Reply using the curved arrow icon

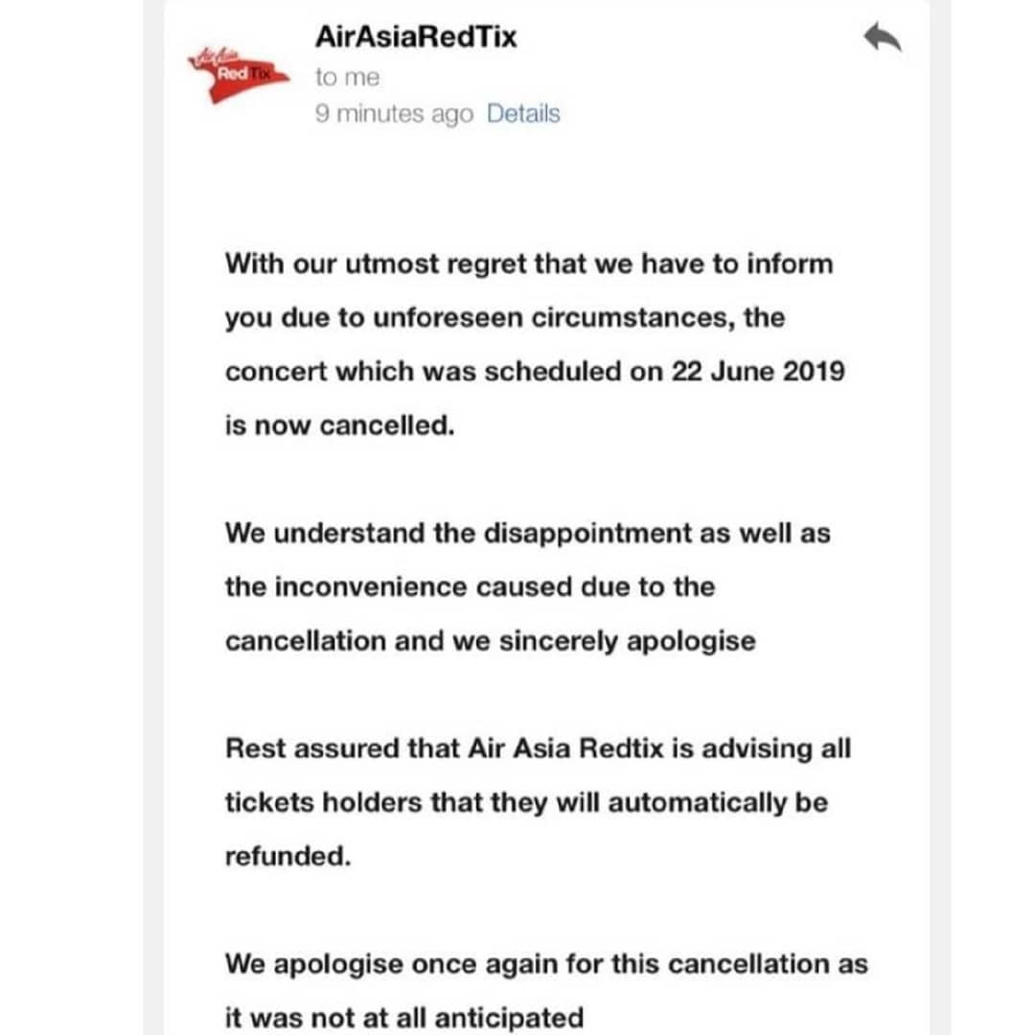pyautogui.click(x=883, y=36)
